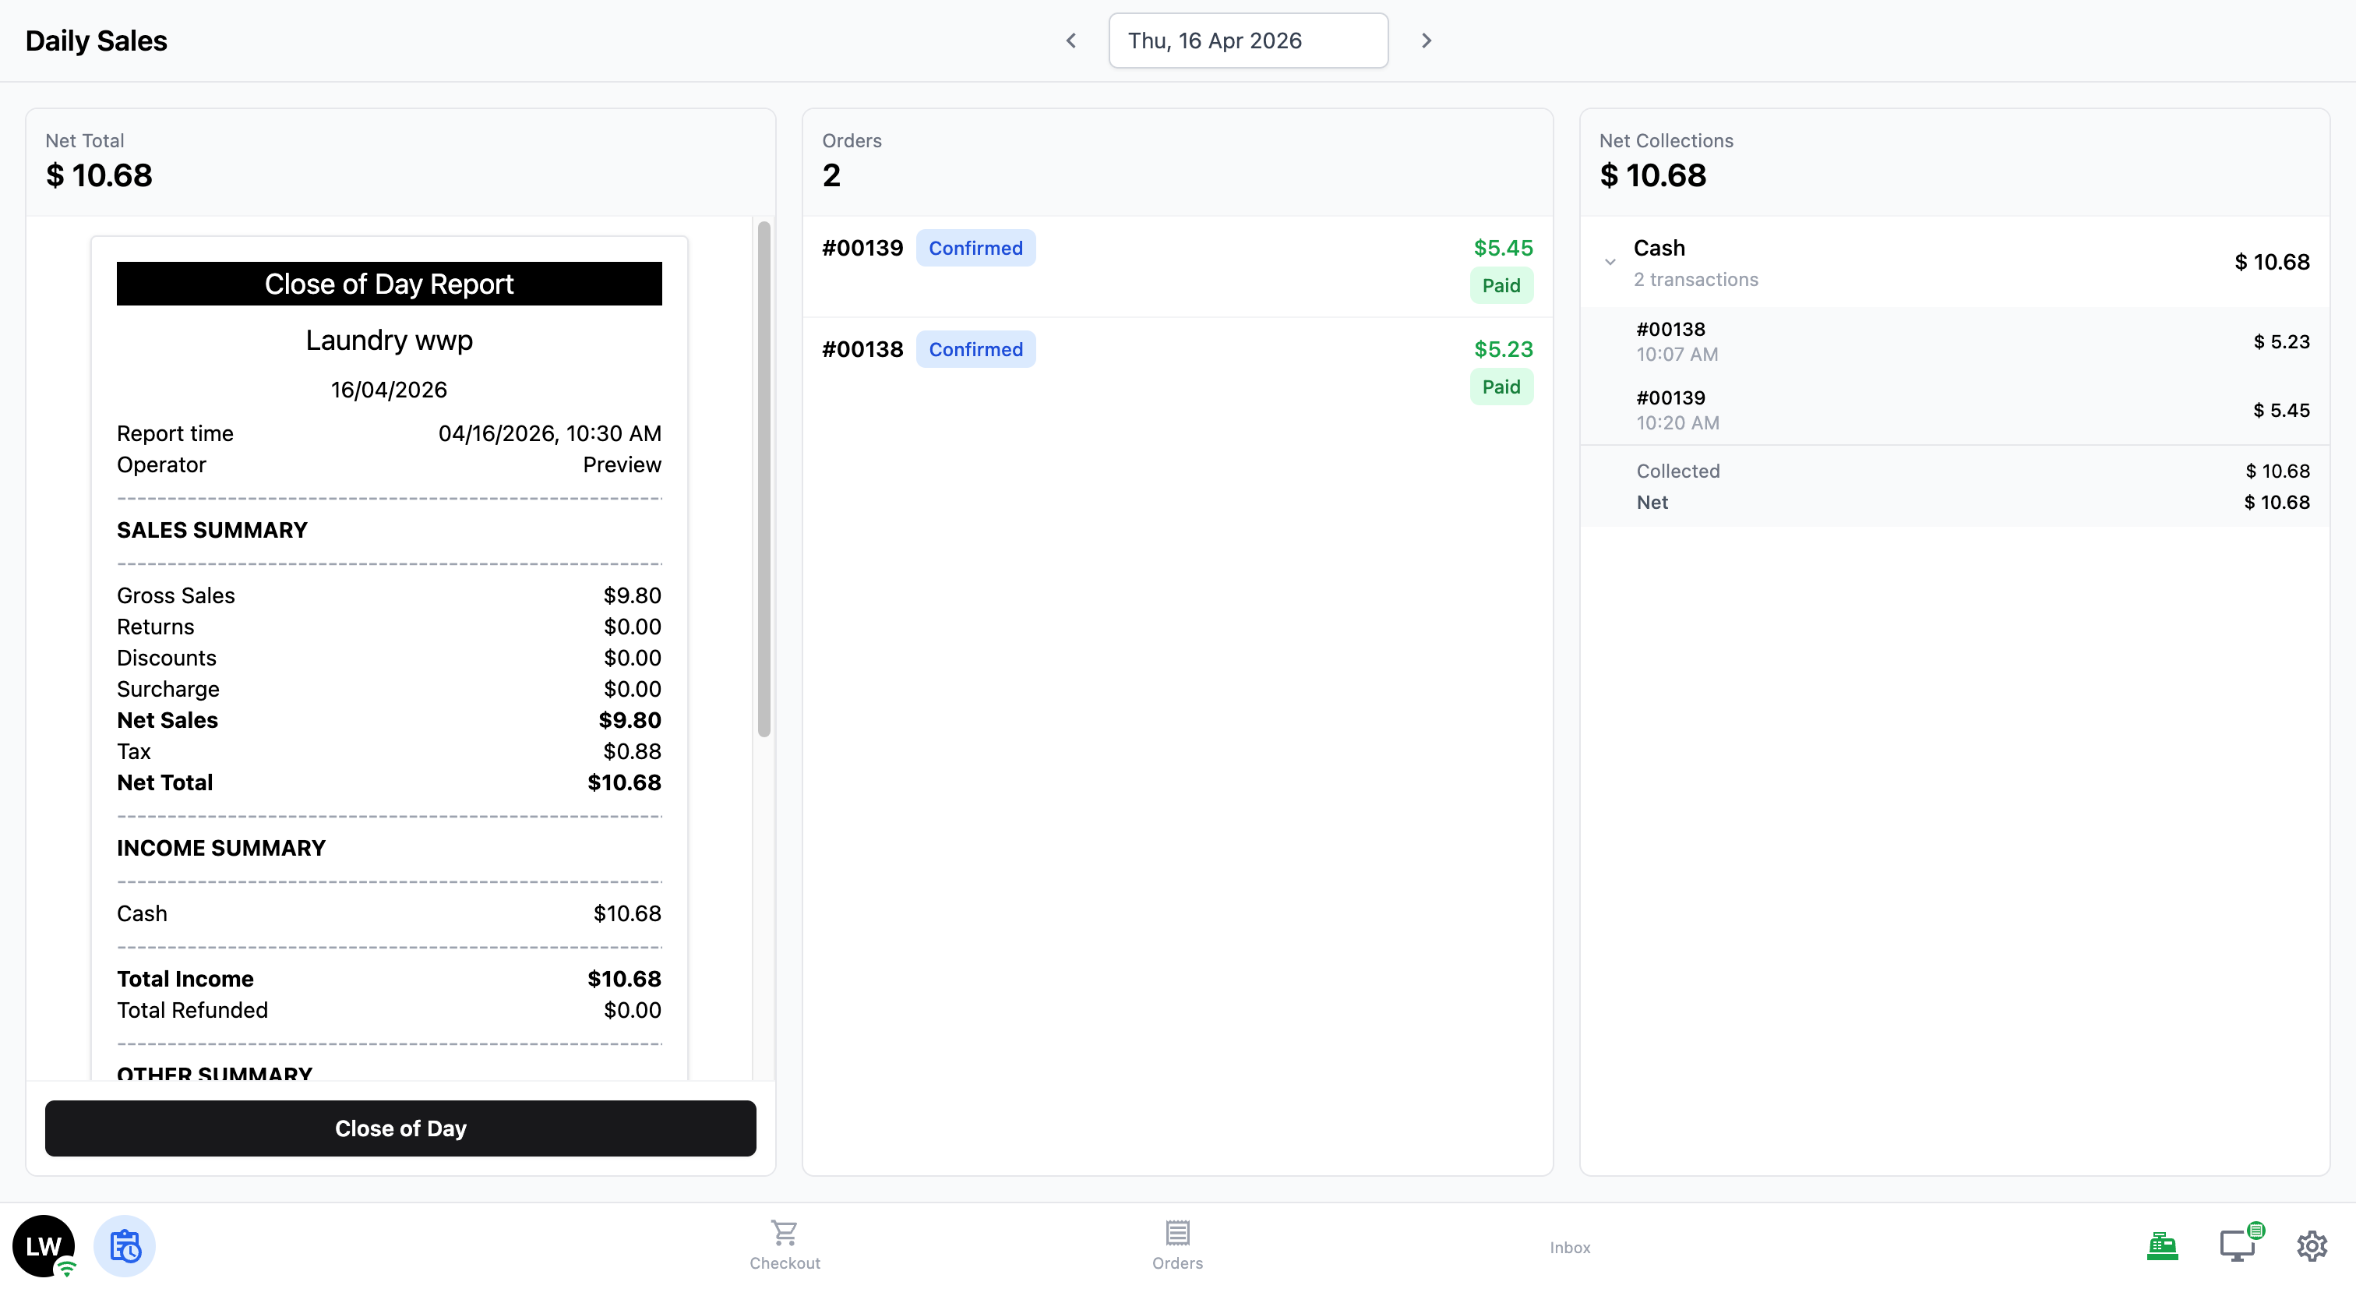Go to next day arrow
Screen dimensions: 2356x1289
click(1426, 41)
